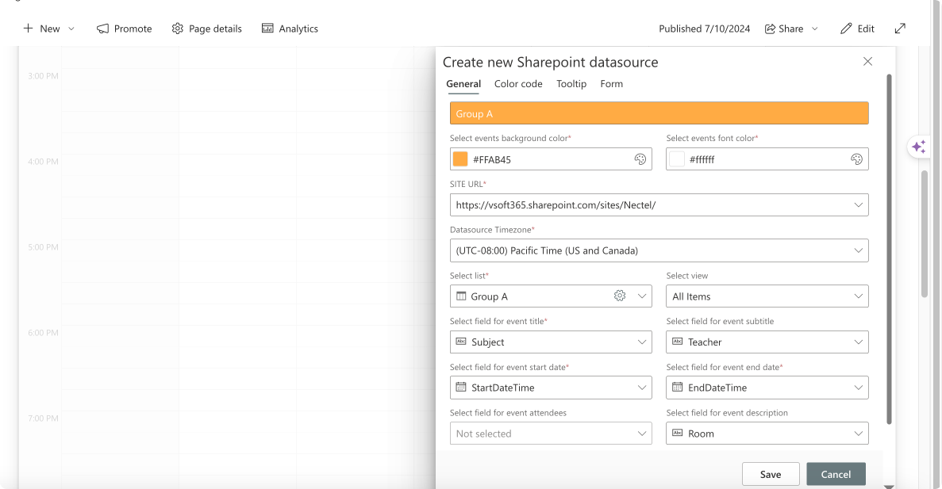
Task: Click the 5:00 PM time label
Action: [x=44, y=247]
